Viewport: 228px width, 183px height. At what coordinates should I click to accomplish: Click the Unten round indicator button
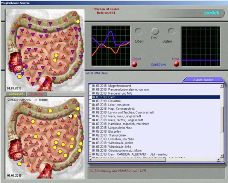[172, 32]
